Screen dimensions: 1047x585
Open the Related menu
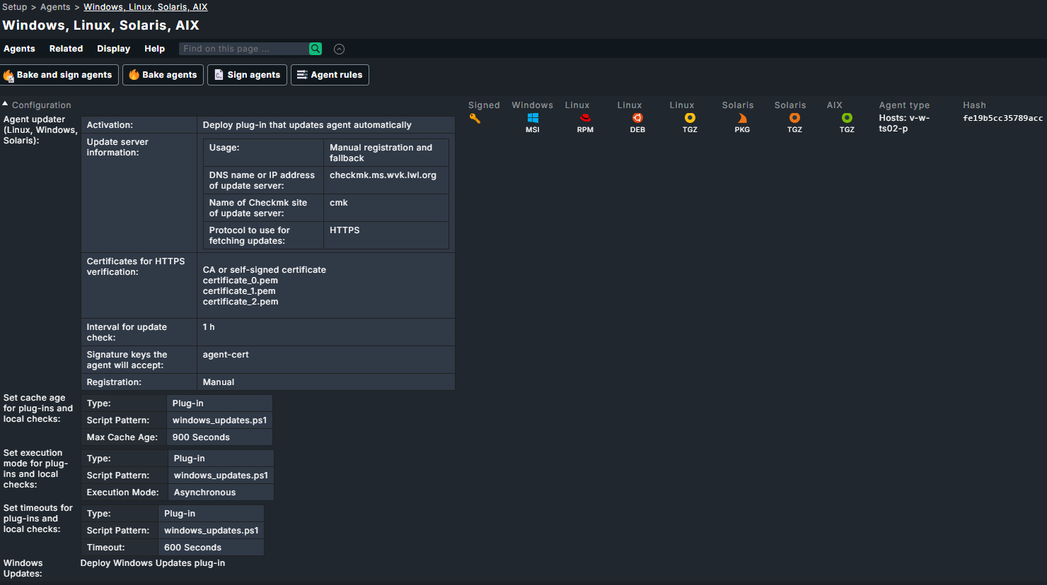click(66, 49)
